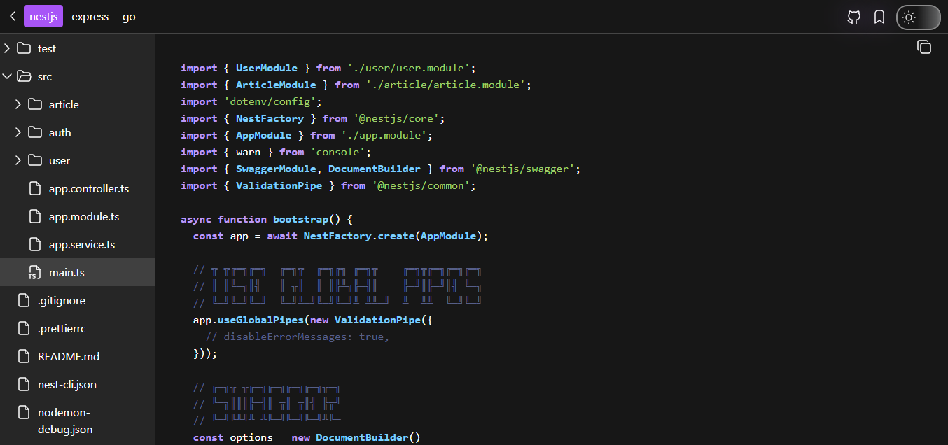Click the test folder icon

pos(24,48)
